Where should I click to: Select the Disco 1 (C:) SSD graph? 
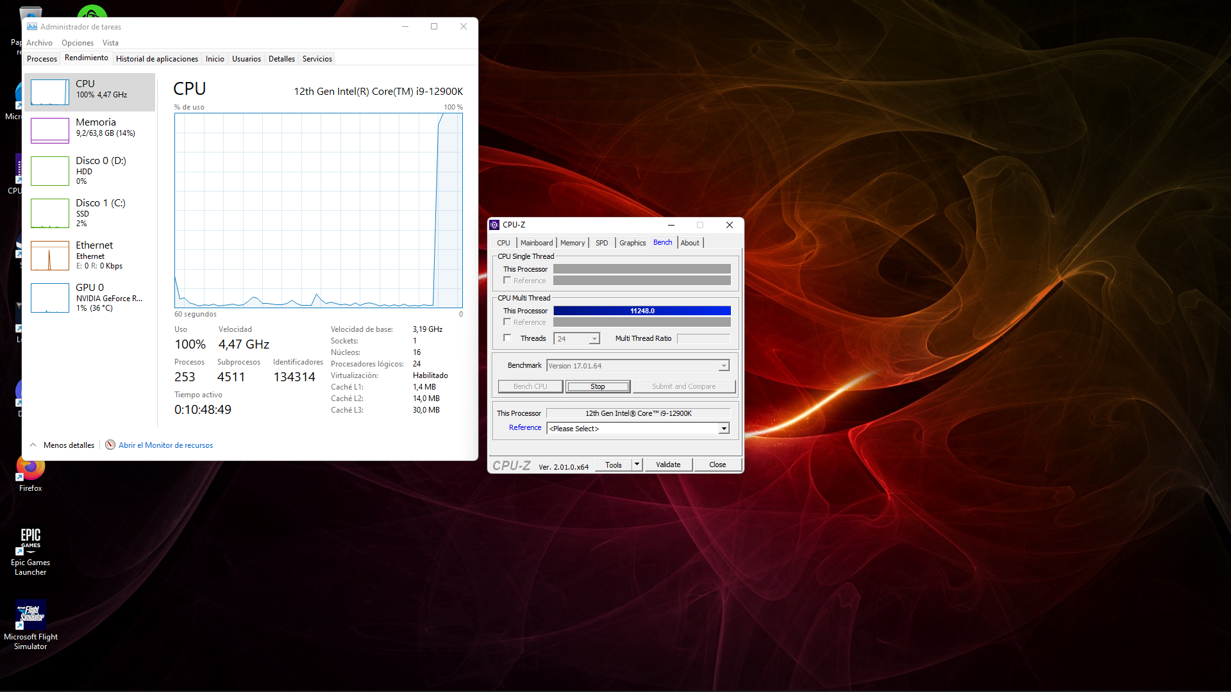click(x=50, y=213)
